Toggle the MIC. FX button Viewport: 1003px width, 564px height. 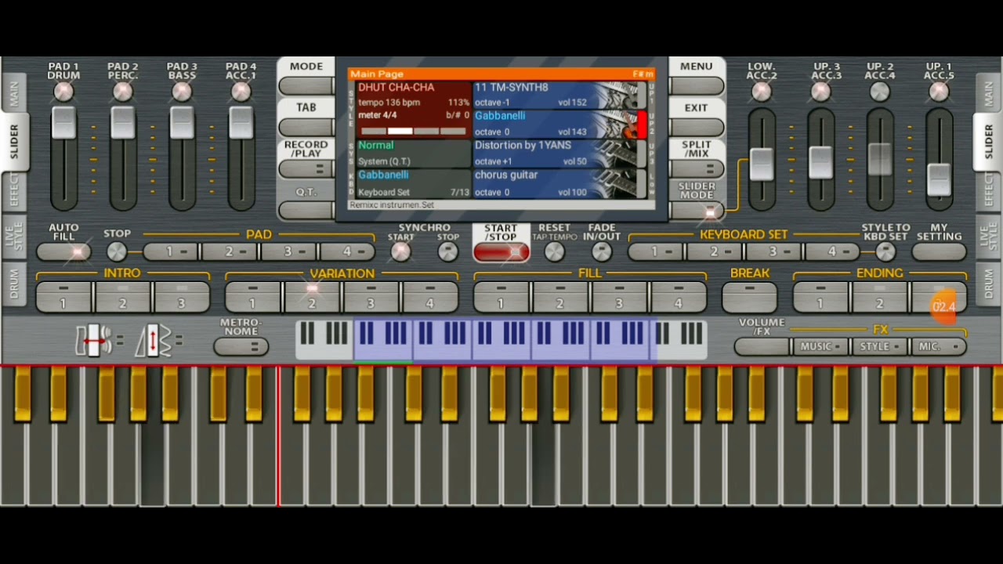(939, 346)
